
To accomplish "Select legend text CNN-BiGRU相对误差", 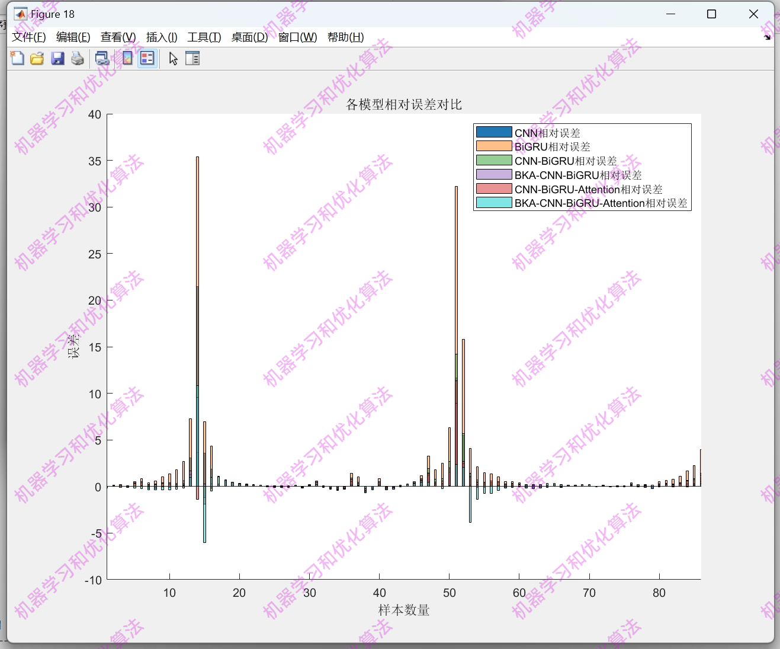I will tap(566, 161).
